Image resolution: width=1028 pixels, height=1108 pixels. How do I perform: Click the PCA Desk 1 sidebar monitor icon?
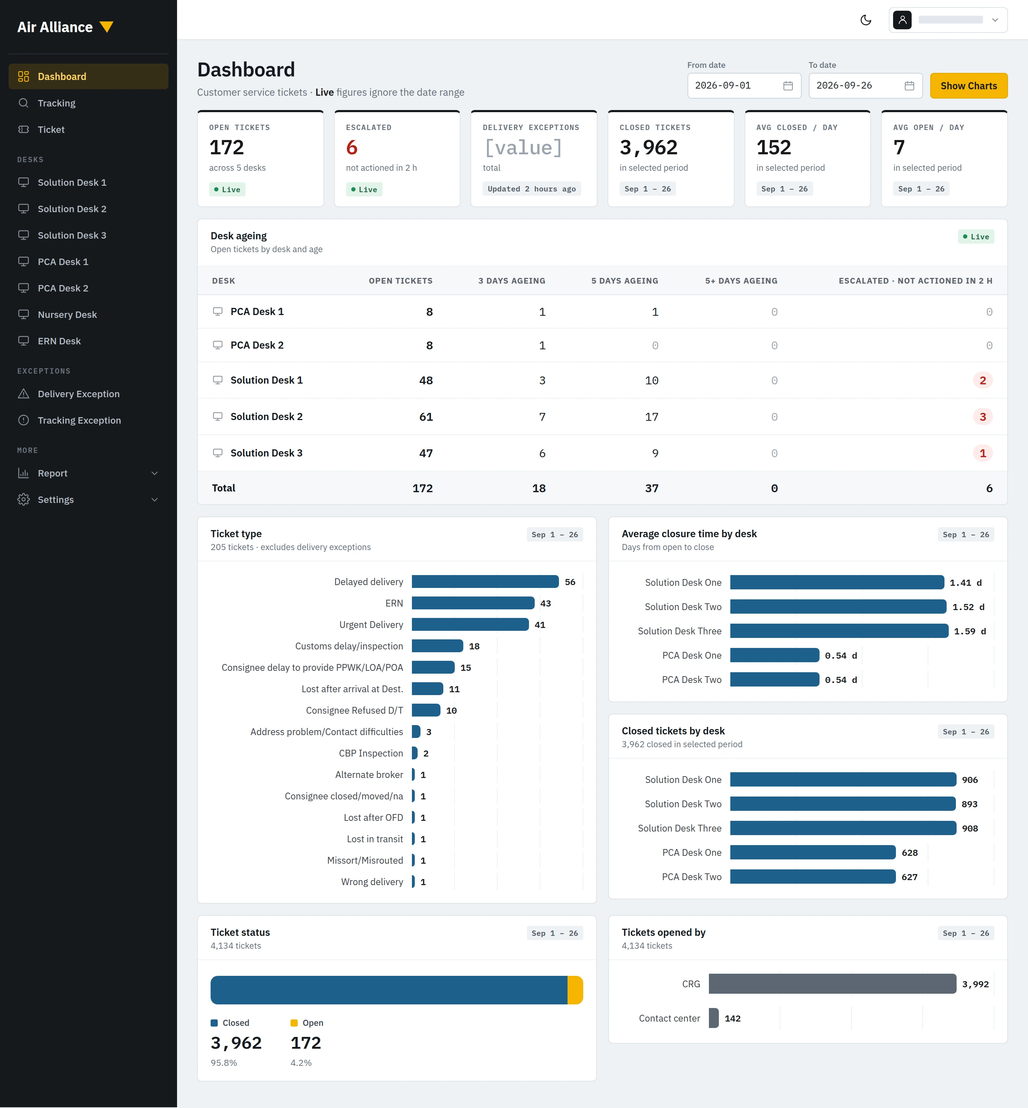click(23, 262)
